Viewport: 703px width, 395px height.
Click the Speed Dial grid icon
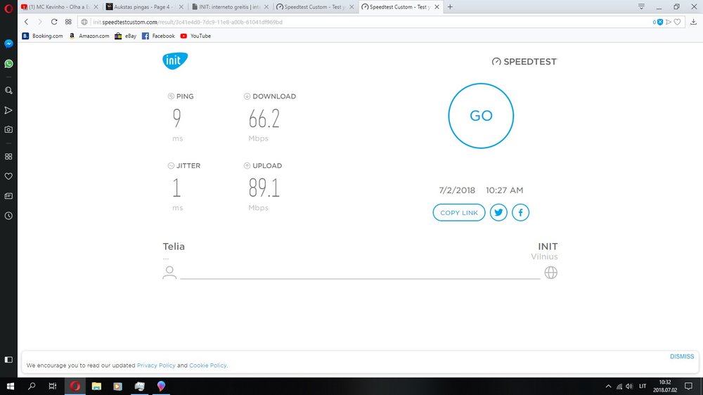68,22
